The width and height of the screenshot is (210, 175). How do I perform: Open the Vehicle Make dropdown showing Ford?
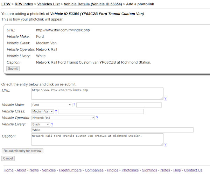(x=51, y=105)
